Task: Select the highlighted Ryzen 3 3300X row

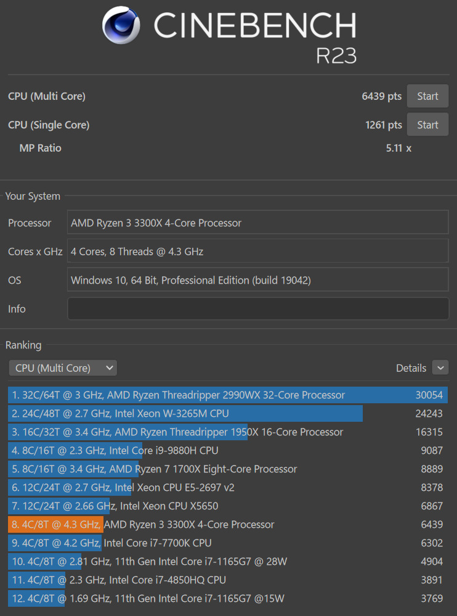Action: click(227, 525)
